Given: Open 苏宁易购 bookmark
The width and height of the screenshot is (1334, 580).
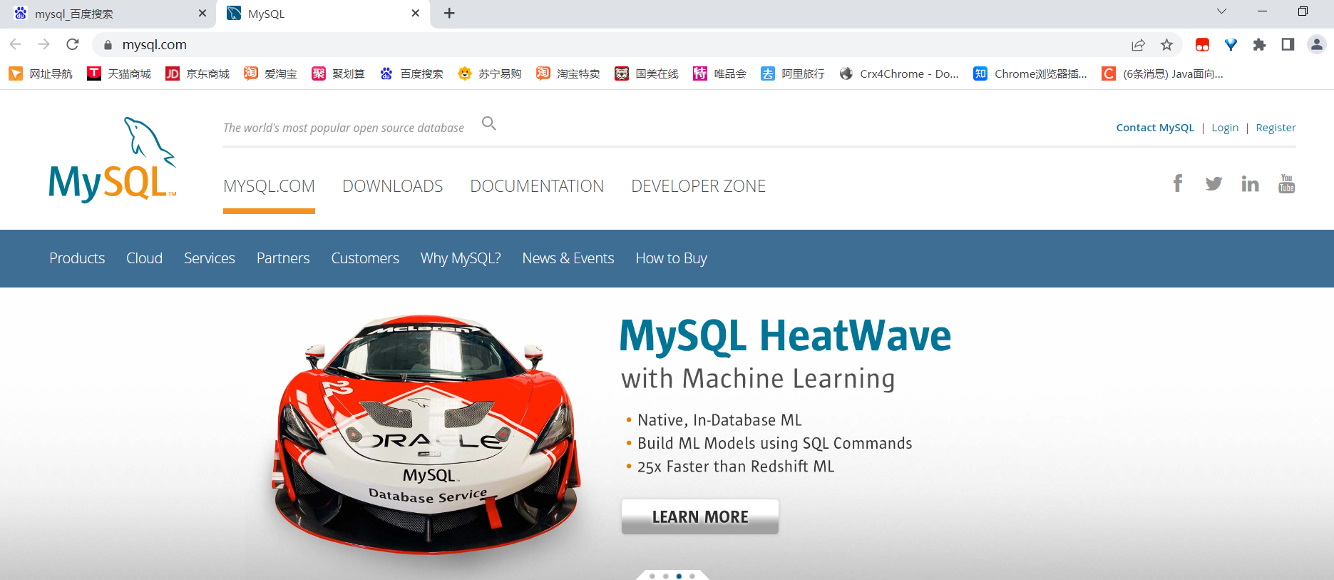Looking at the screenshot, I should [490, 73].
